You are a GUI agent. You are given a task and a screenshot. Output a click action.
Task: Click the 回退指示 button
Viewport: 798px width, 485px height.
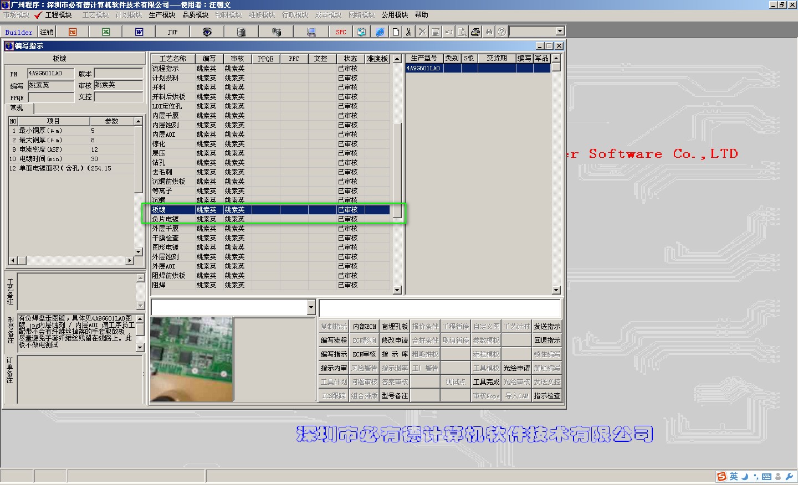[547, 340]
